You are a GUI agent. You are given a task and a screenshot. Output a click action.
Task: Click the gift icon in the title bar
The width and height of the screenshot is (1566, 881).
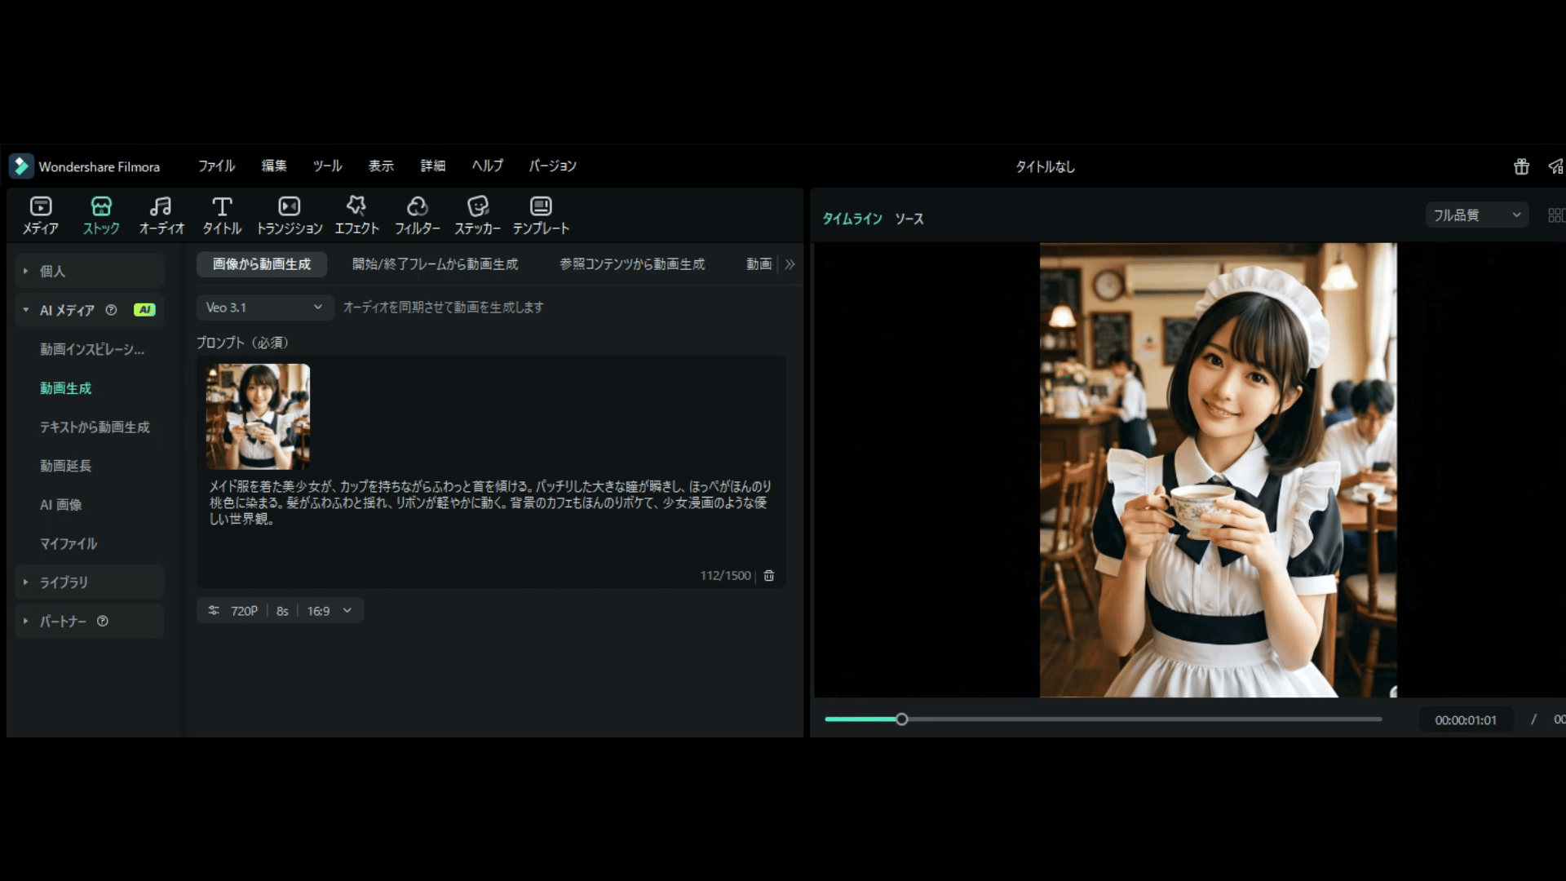pyautogui.click(x=1520, y=166)
